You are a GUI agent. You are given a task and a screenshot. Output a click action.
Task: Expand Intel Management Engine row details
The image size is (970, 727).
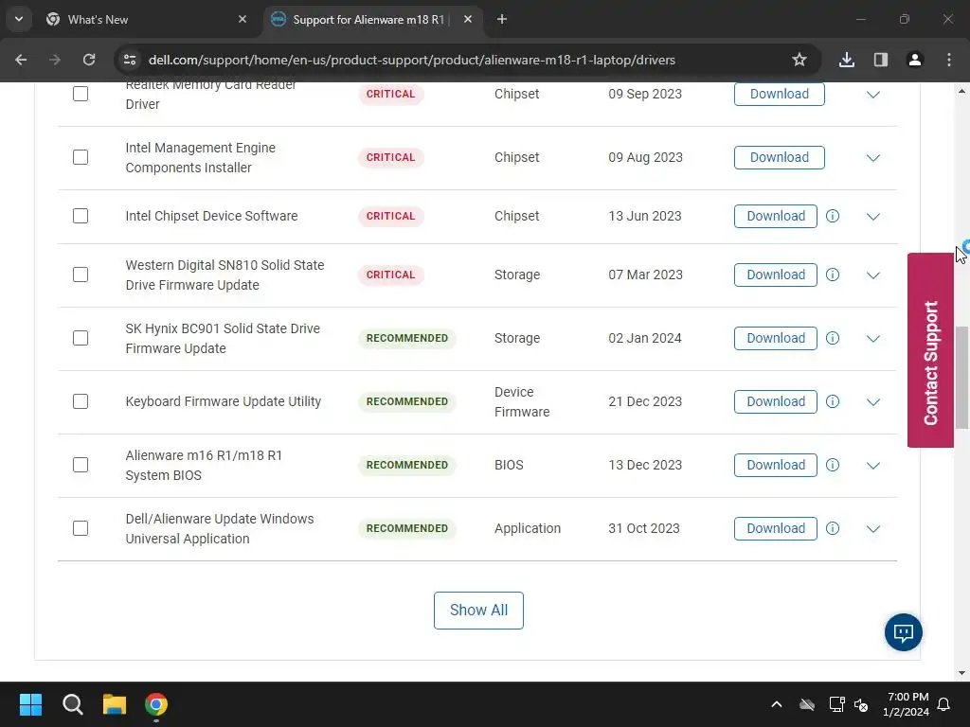point(872,158)
